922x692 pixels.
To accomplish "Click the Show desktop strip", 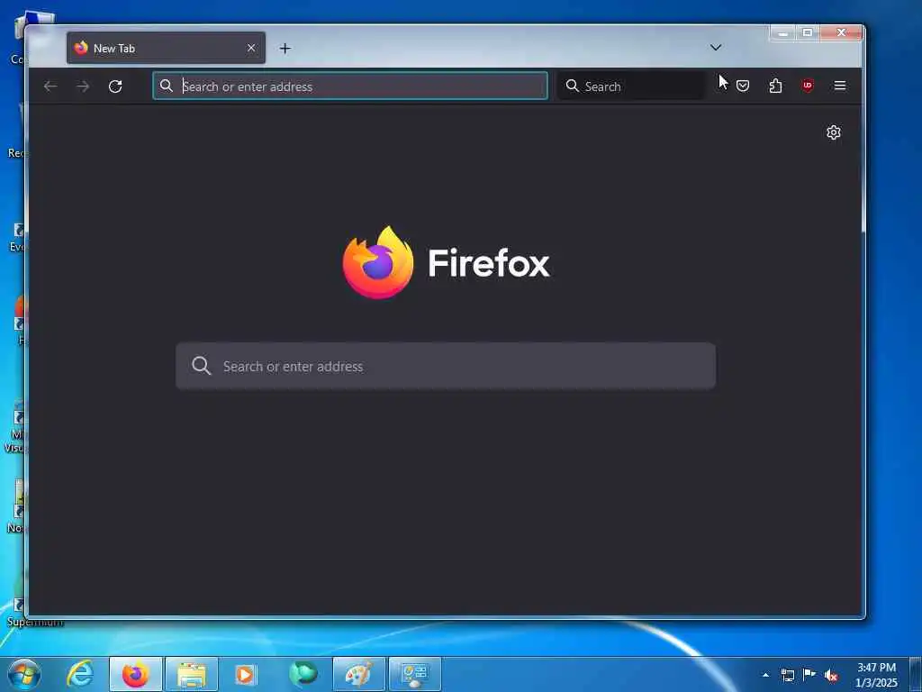I will 916,674.
